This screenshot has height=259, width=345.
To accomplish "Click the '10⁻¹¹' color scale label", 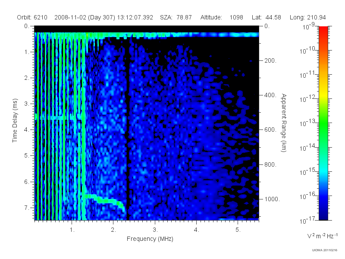I will 307,74.
